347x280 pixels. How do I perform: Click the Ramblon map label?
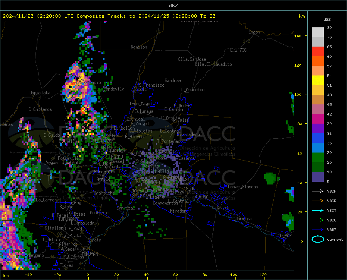coord(139,47)
